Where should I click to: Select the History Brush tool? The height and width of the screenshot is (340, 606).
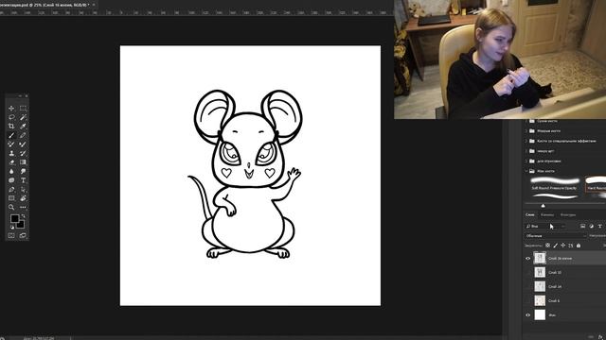(x=23, y=153)
